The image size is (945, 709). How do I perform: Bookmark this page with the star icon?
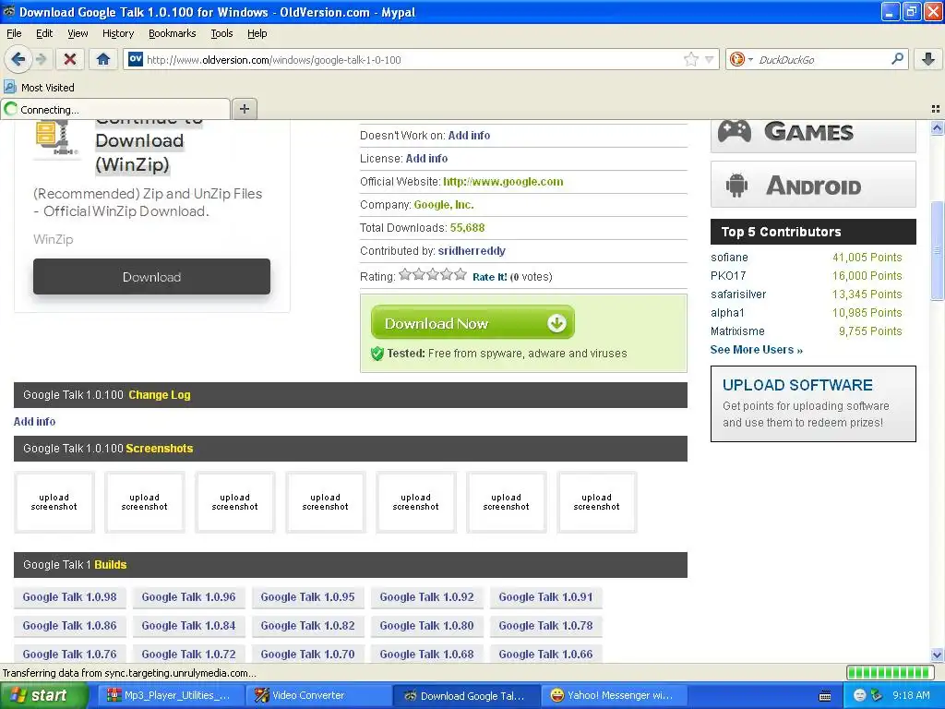pyautogui.click(x=690, y=59)
